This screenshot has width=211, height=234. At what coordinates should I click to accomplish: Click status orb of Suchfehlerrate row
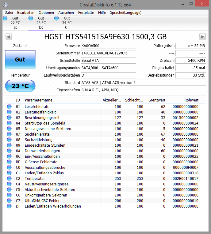click(x=9, y=134)
